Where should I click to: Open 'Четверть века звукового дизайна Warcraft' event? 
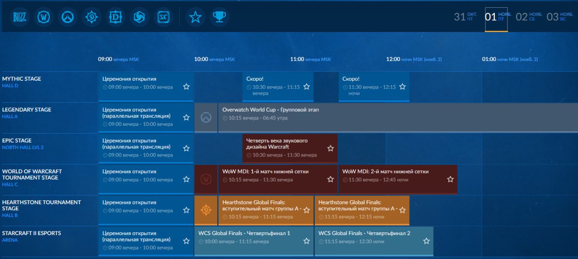pos(290,148)
